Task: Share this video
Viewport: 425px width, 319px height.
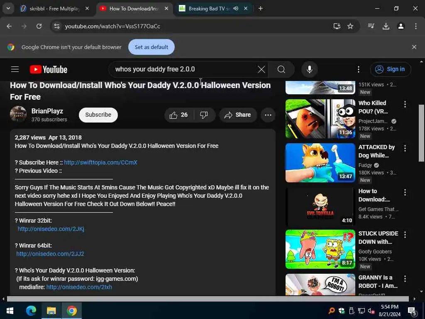Action: pyautogui.click(x=238, y=115)
